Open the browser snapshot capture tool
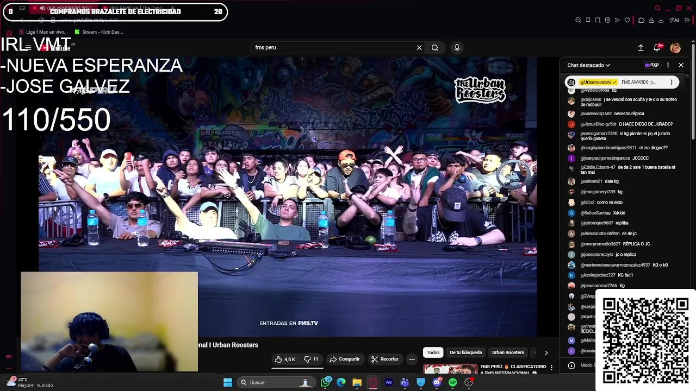Image resolution: width=696 pixels, height=391 pixels. click(598, 20)
